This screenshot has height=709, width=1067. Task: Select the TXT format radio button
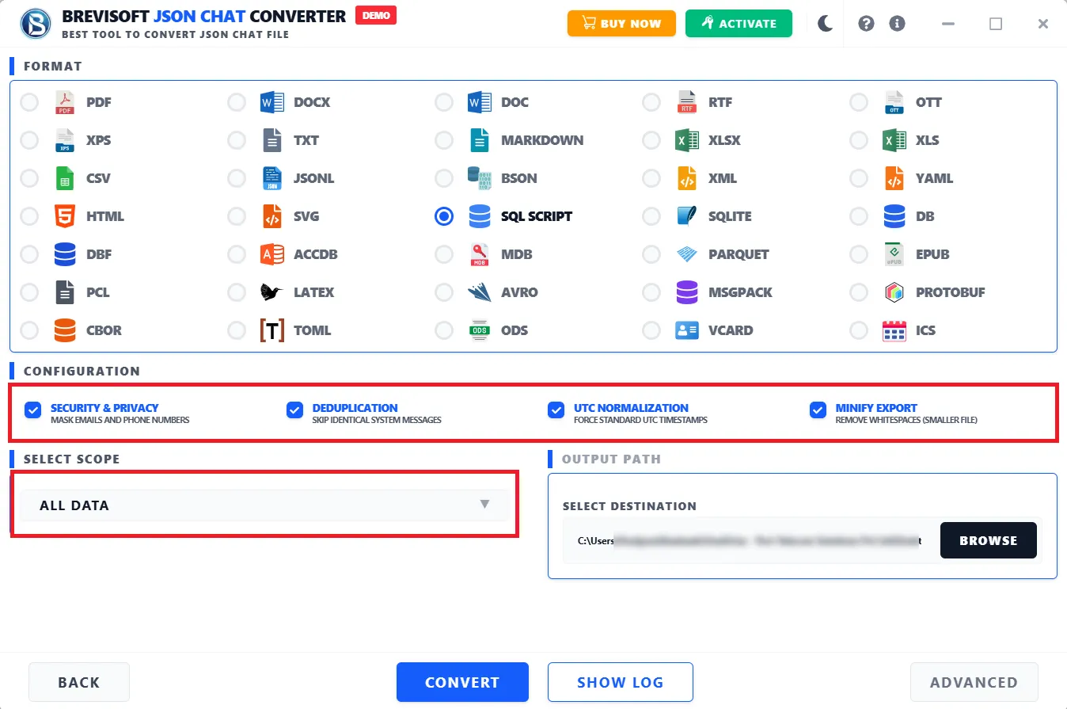[x=237, y=140]
